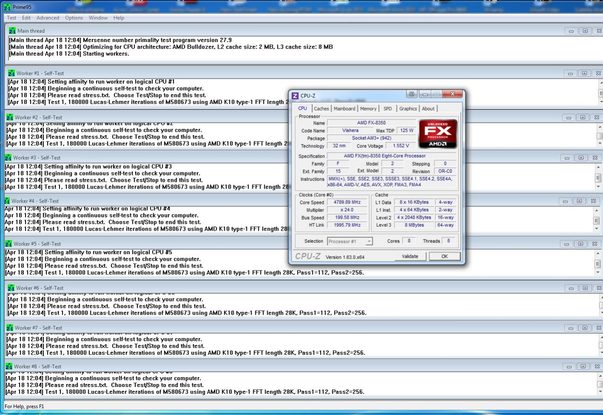The image size is (603, 415).
Task: Click the Core Speed value 4789.89 MHz
Action: 347,202
